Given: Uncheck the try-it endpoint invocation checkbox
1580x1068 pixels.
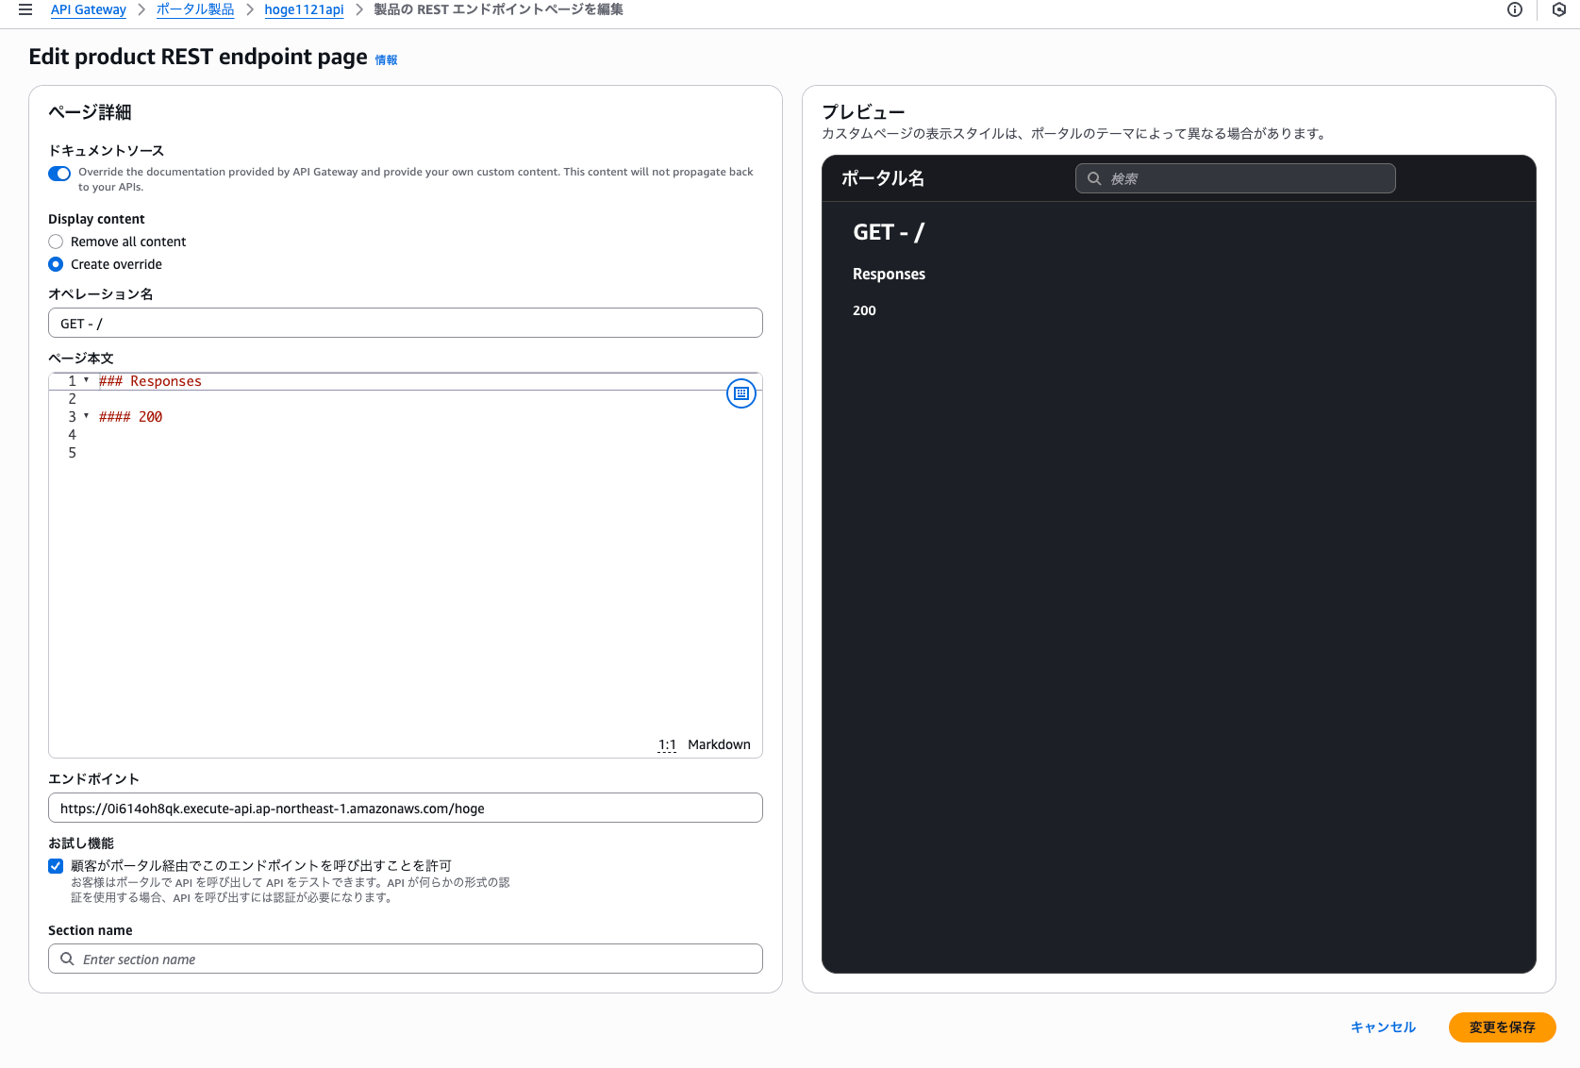Looking at the screenshot, I should 56,866.
